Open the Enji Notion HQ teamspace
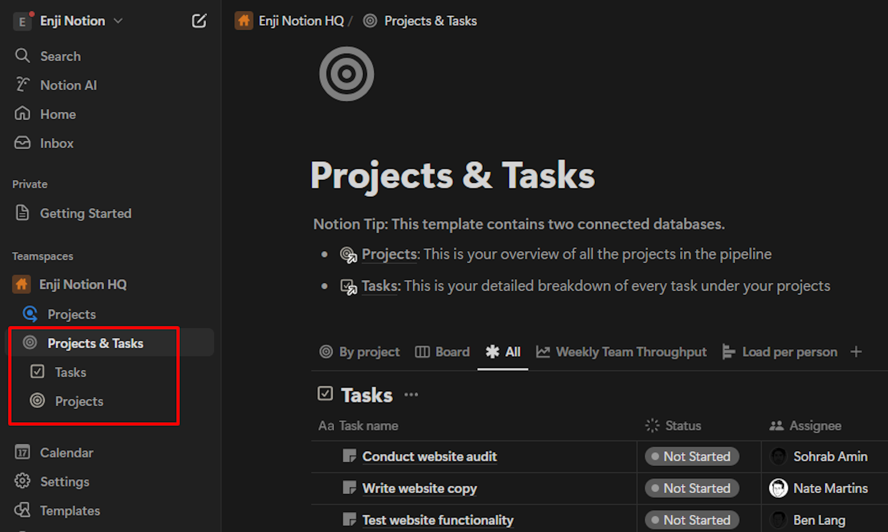 83,284
